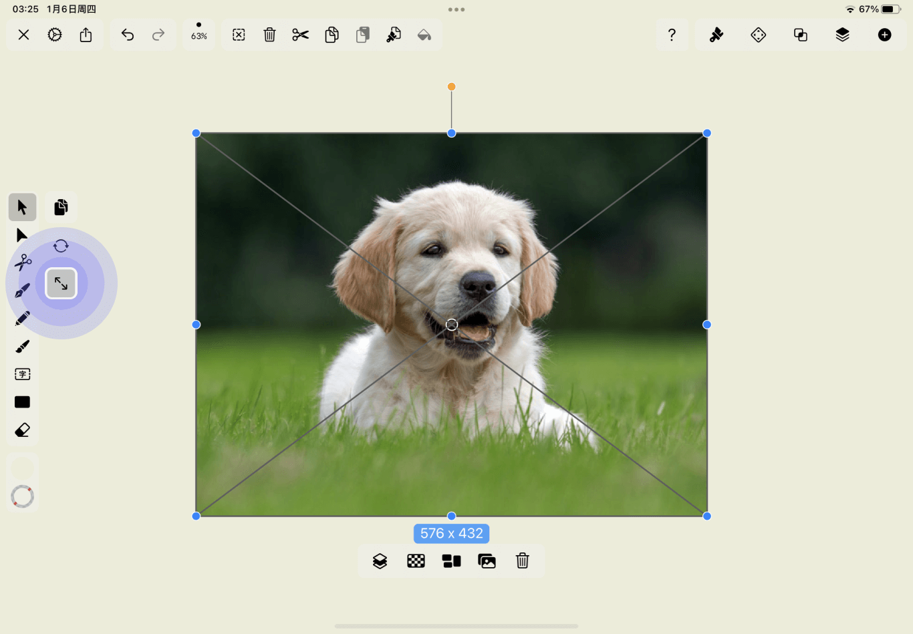Tap the 576 x 432 size label

(452, 533)
